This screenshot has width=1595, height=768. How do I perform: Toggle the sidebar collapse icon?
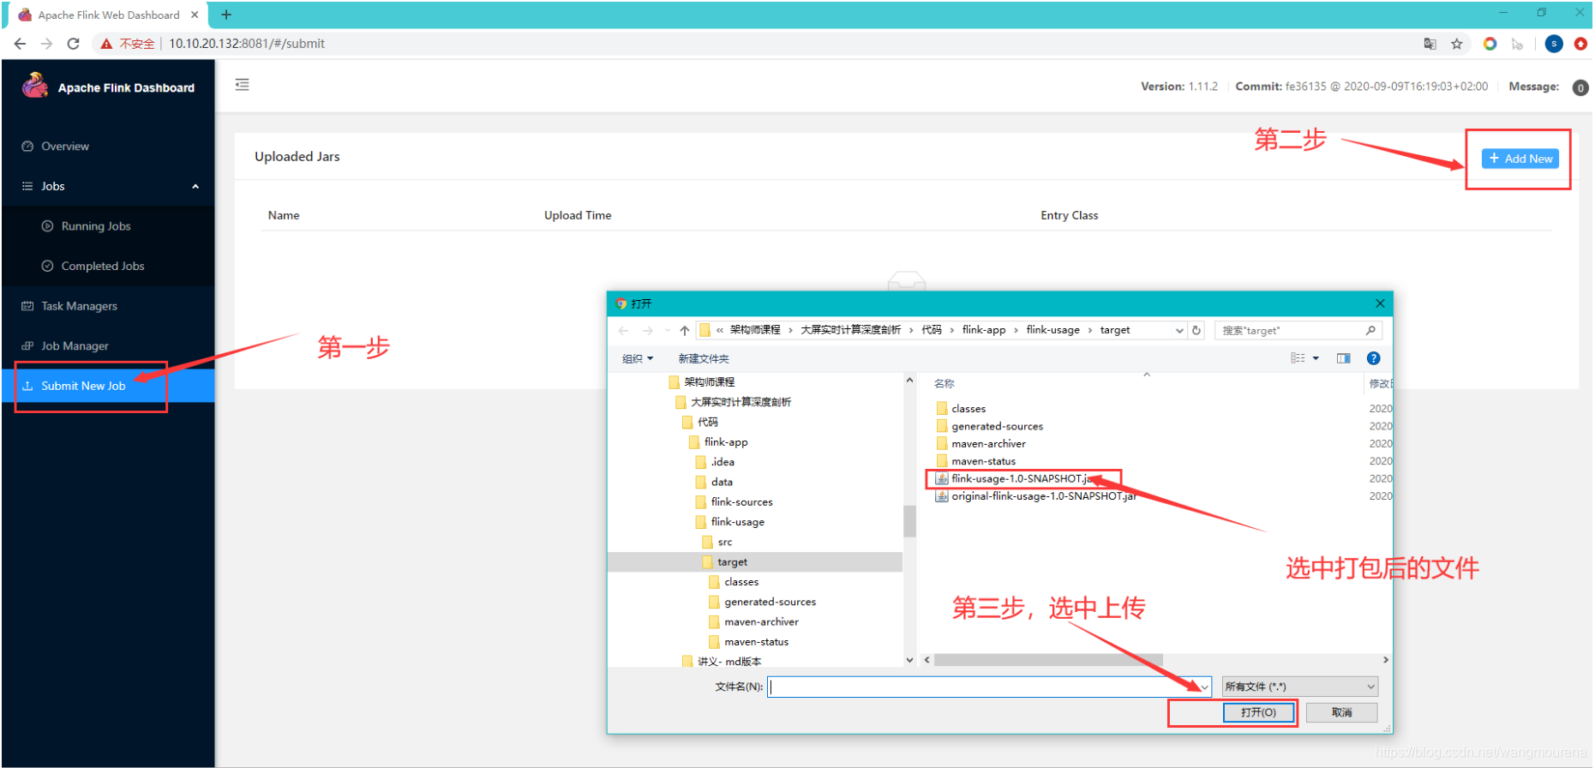[243, 85]
